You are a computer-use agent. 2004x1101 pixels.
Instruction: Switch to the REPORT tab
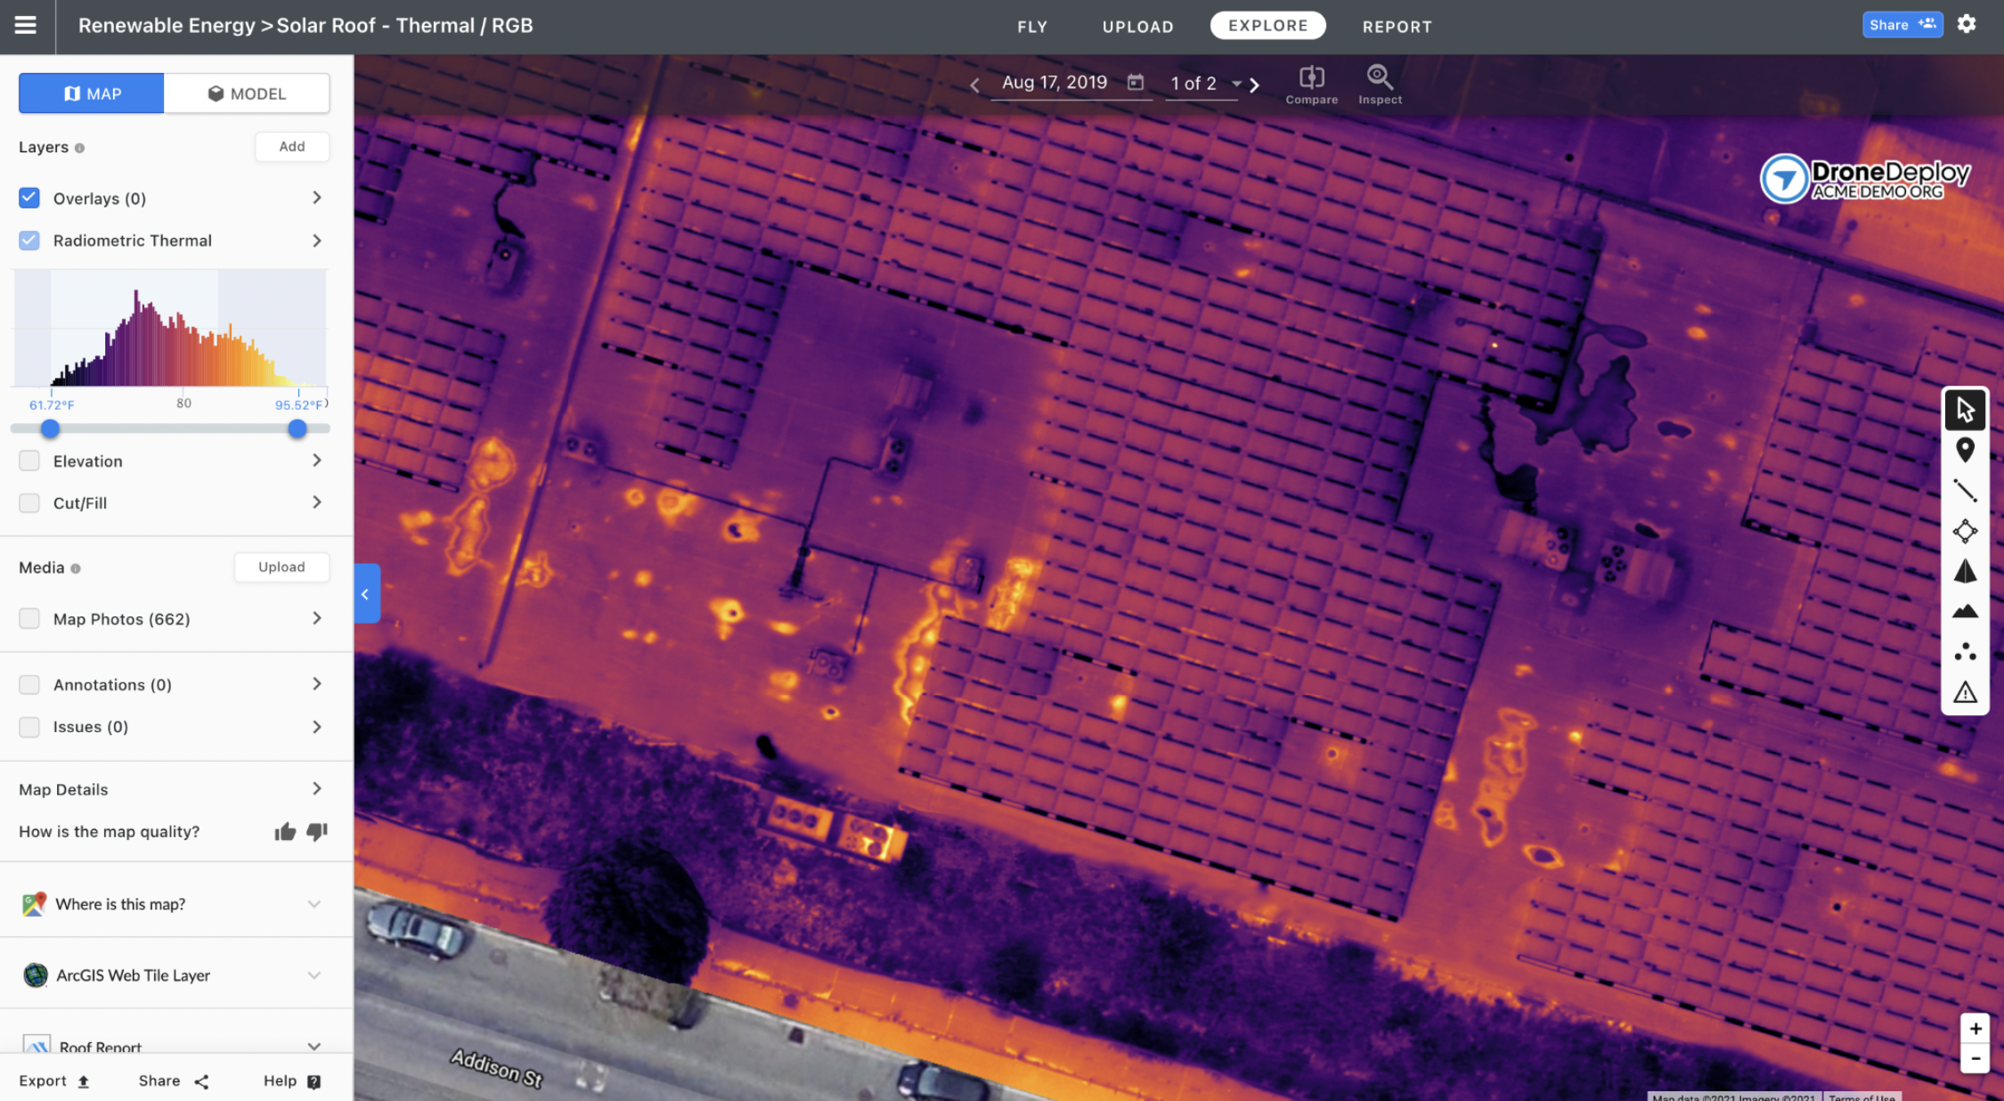tap(1397, 27)
